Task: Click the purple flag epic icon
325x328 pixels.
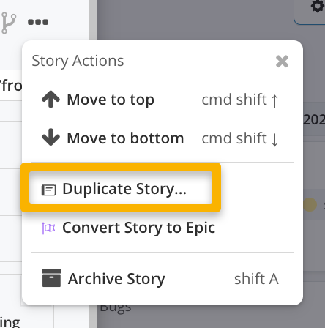Action: coord(48,228)
